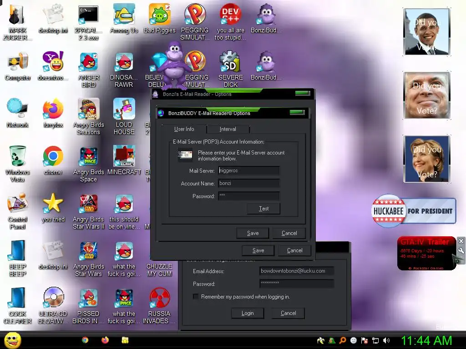Select the LOUD HOUSE desktop icon
466x349 pixels.
click(124, 116)
